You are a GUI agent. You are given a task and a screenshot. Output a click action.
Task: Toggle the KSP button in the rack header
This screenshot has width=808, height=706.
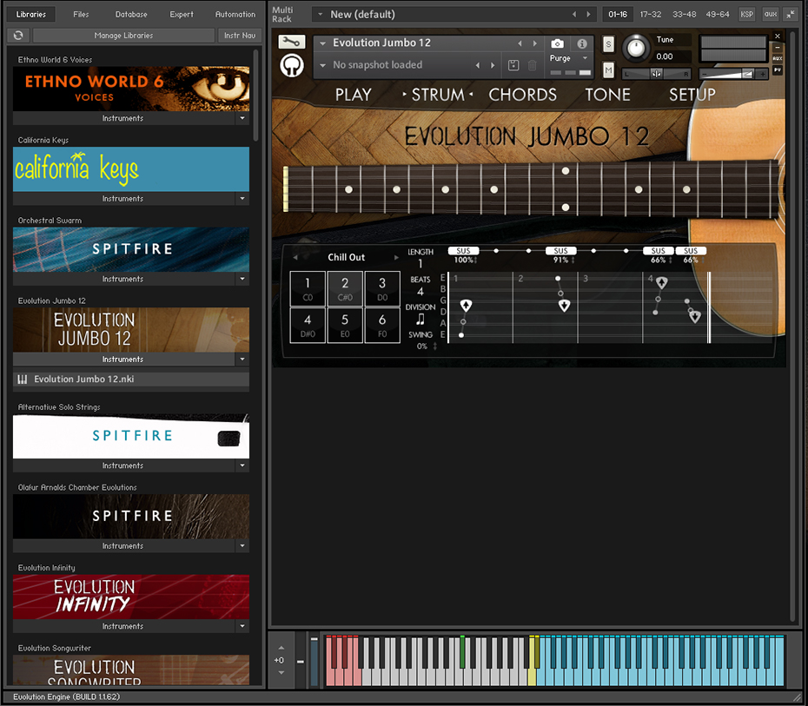[x=746, y=15]
